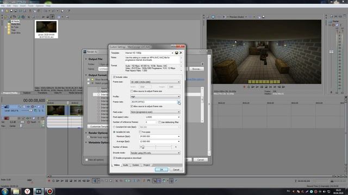Toggle View all options in Render As

point(87,160)
